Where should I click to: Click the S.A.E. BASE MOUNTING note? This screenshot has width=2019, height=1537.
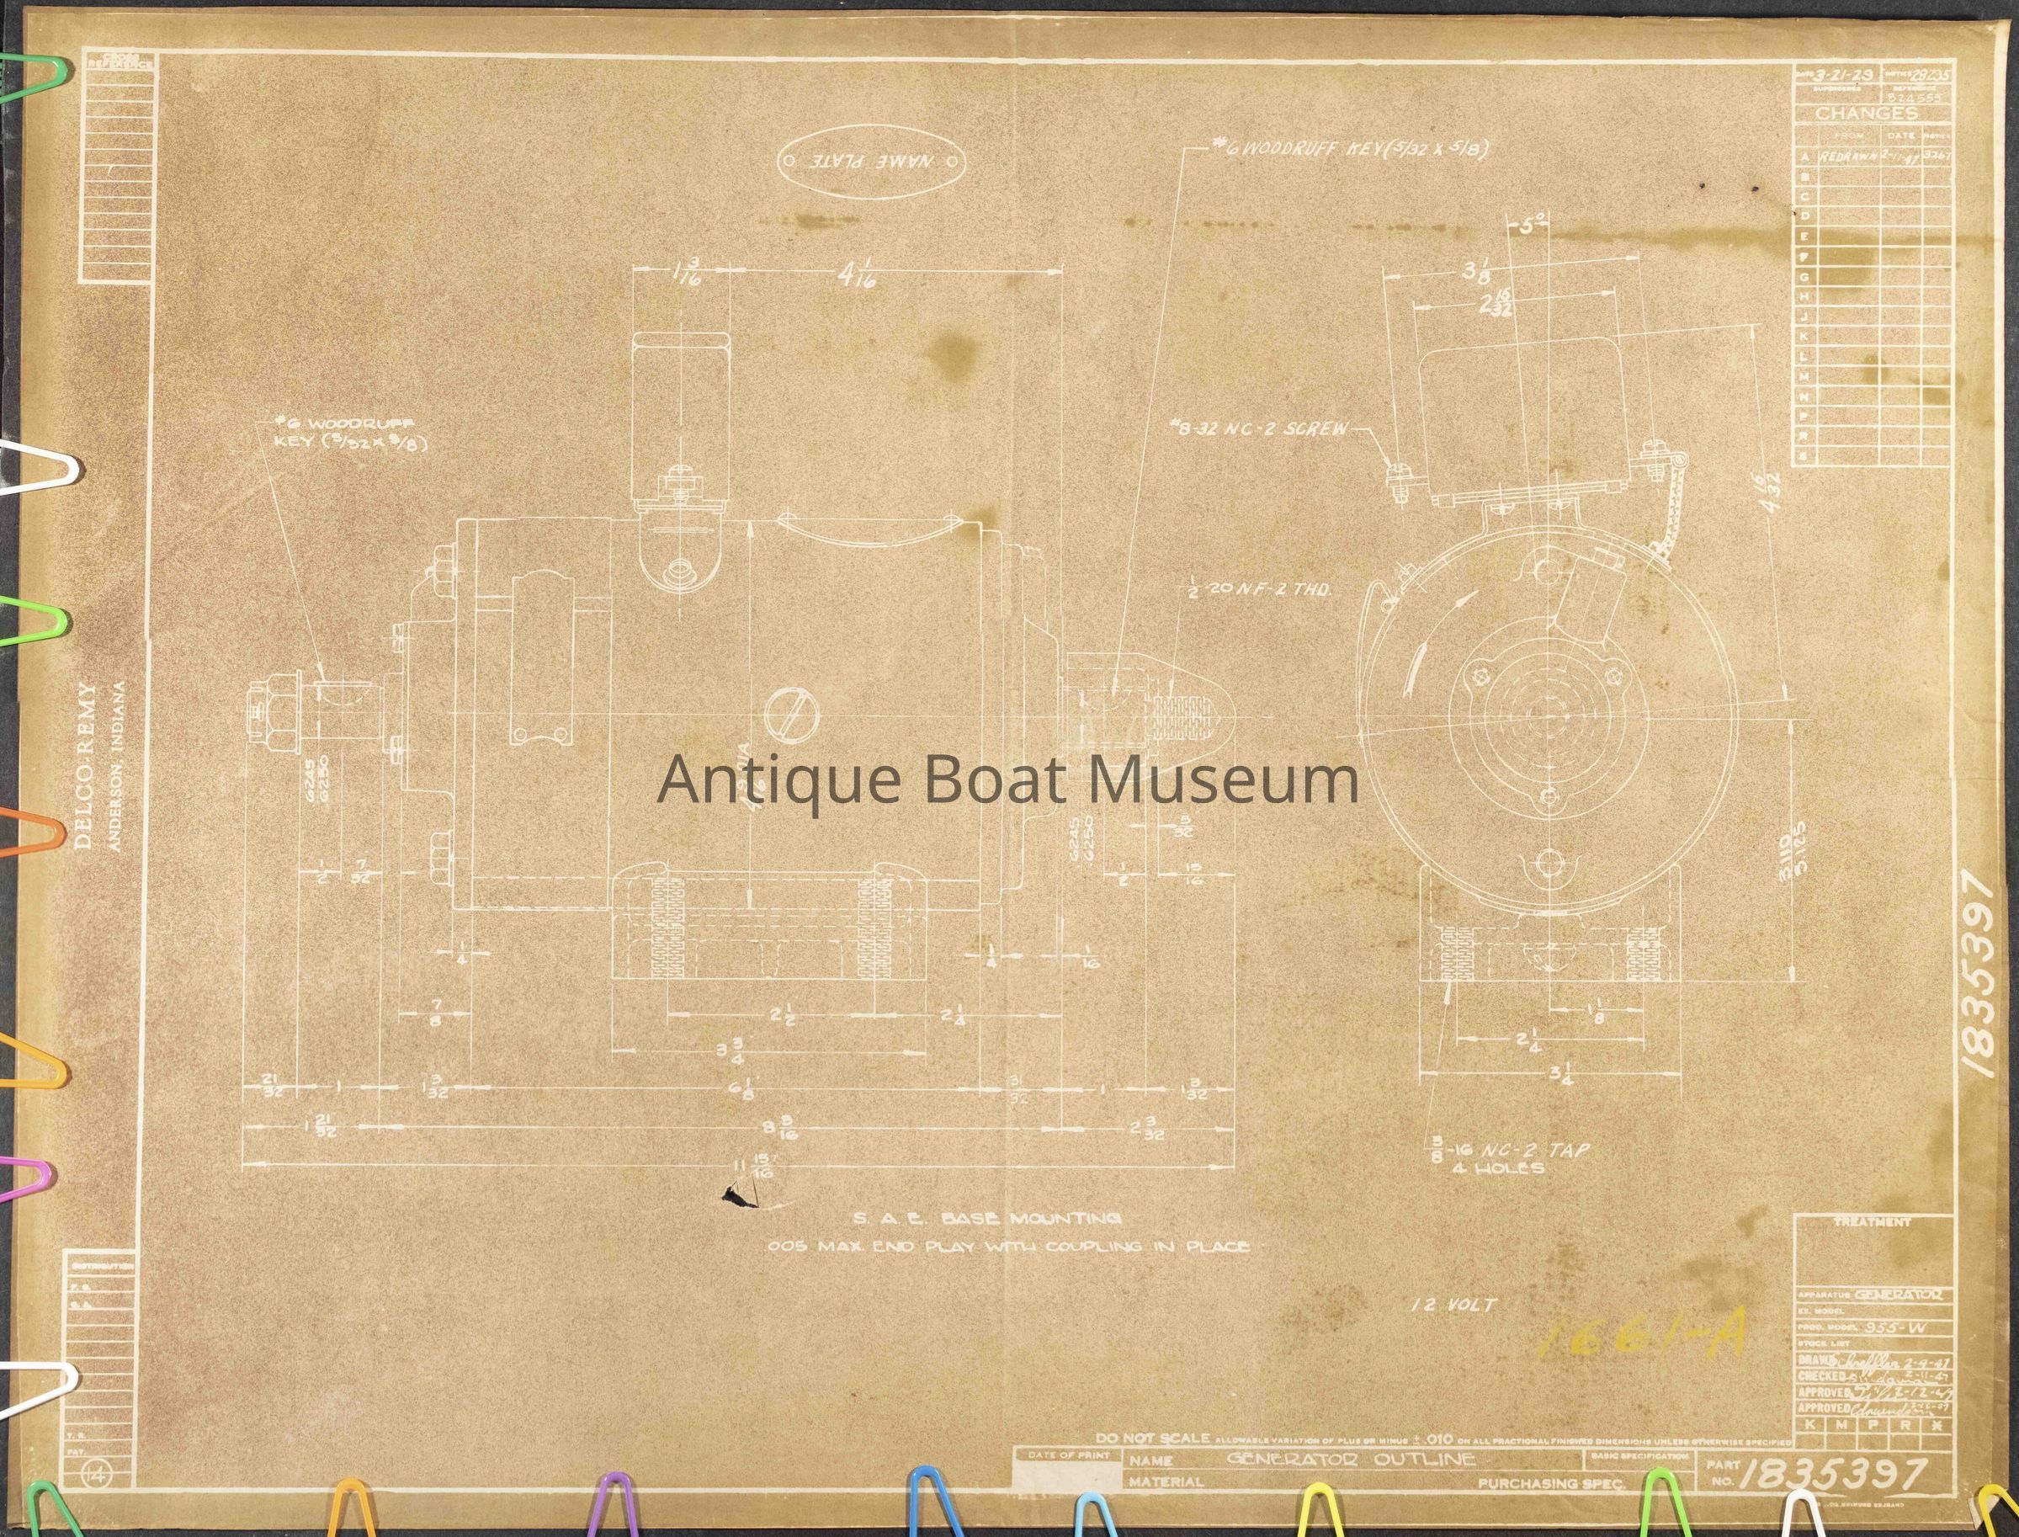(x=988, y=1218)
